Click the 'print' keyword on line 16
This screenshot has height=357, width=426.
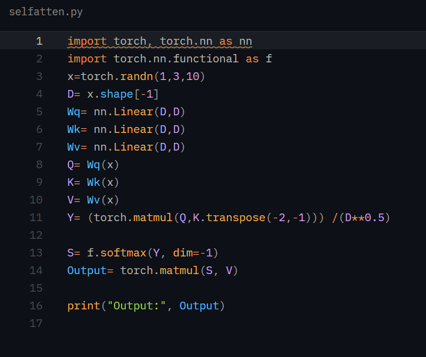[x=83, y=306]
